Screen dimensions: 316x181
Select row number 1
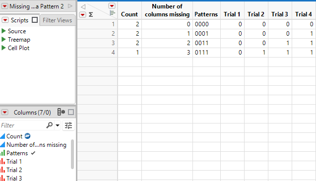click(98, 24)
